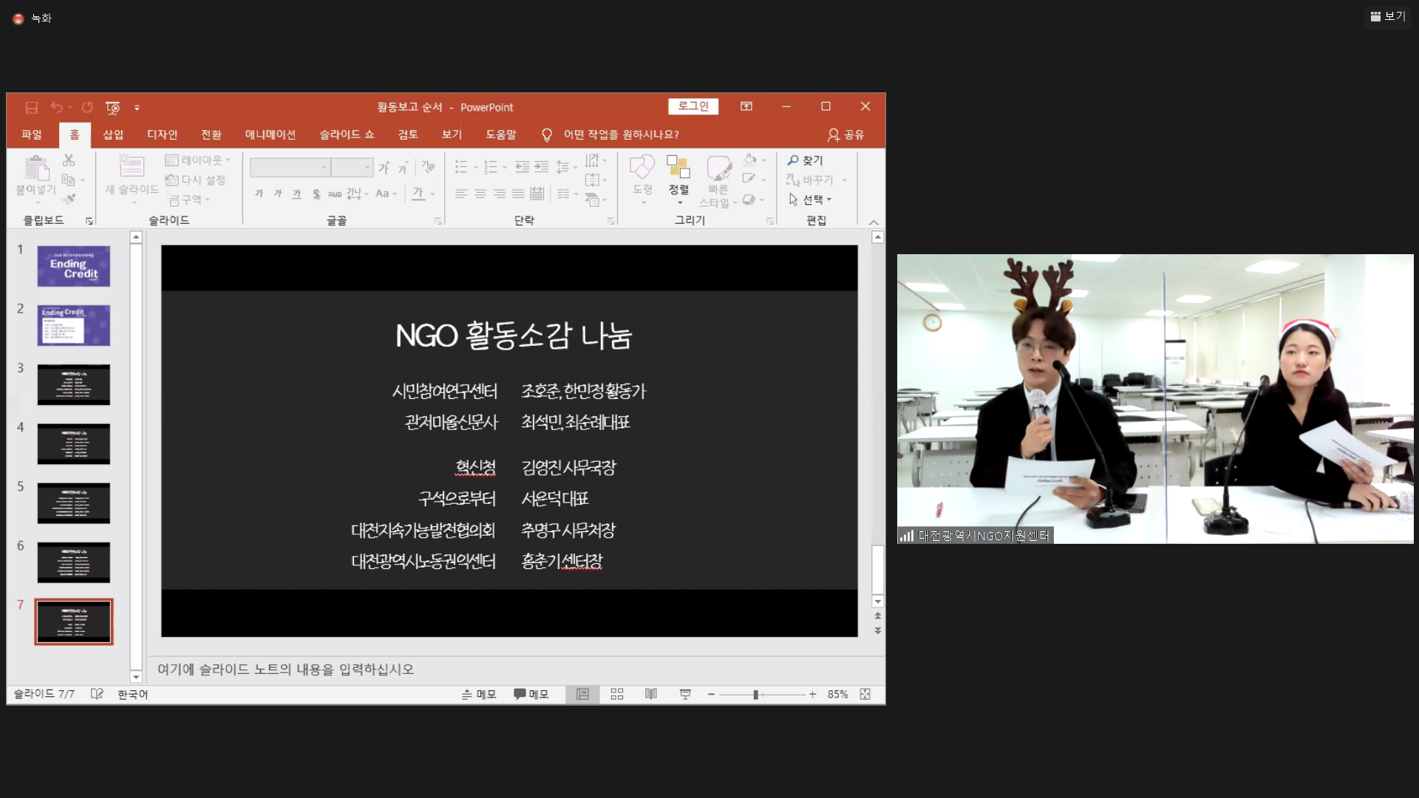Click the Clear Formatting icon
Image resolution: width=1419 pixels, height=798 pixels.
[428, 168]
